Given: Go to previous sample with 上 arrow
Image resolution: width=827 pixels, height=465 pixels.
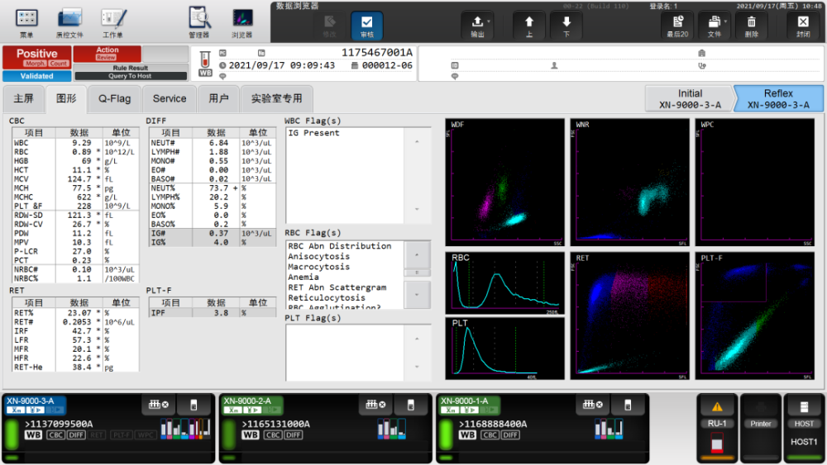Looking at the screenshot, I should point(529,26).
